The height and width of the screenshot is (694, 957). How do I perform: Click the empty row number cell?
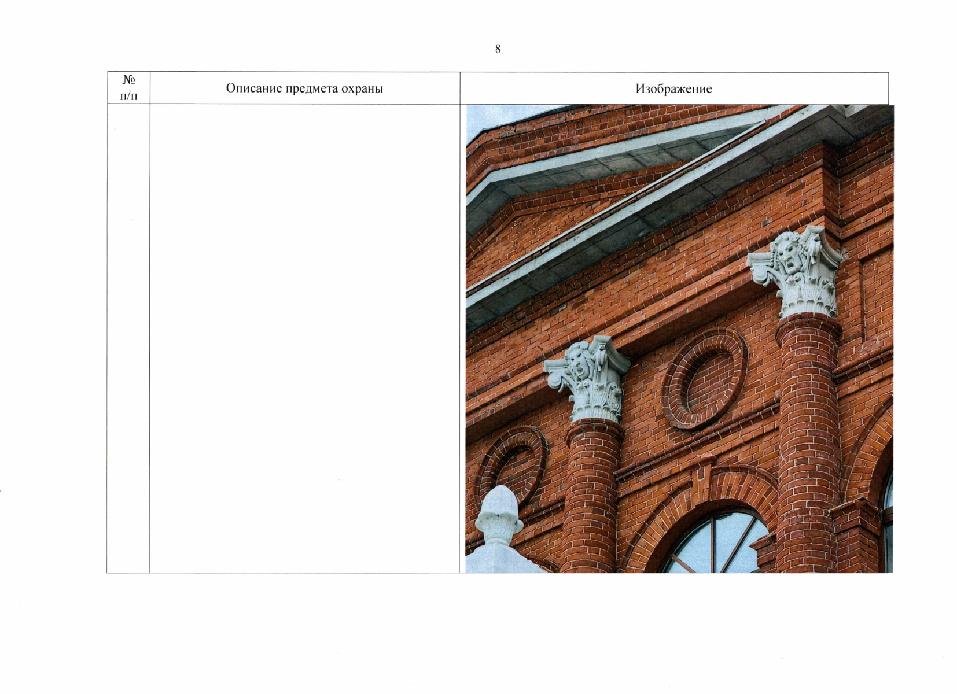128,338
